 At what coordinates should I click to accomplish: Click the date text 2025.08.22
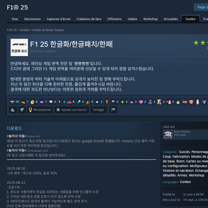point(16,182)
